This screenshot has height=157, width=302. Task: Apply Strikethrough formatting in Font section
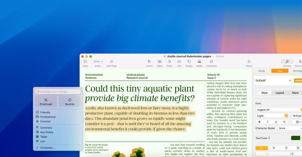pos(284,122)
